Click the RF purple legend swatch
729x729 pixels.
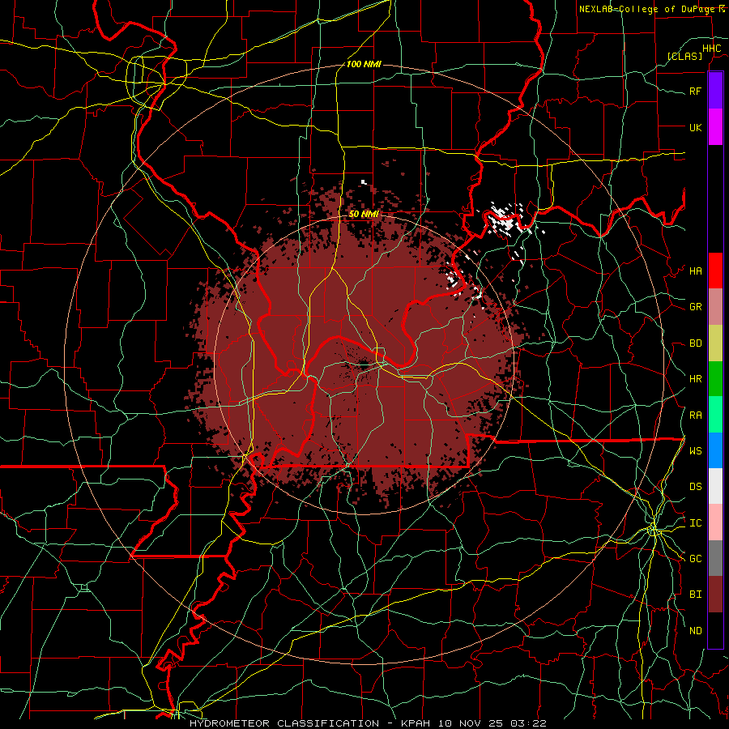[715, 91]
